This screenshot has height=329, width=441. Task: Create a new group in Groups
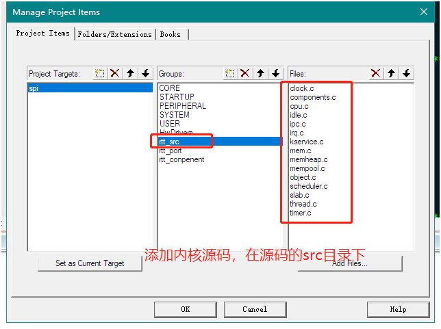(x=230, y=74)
